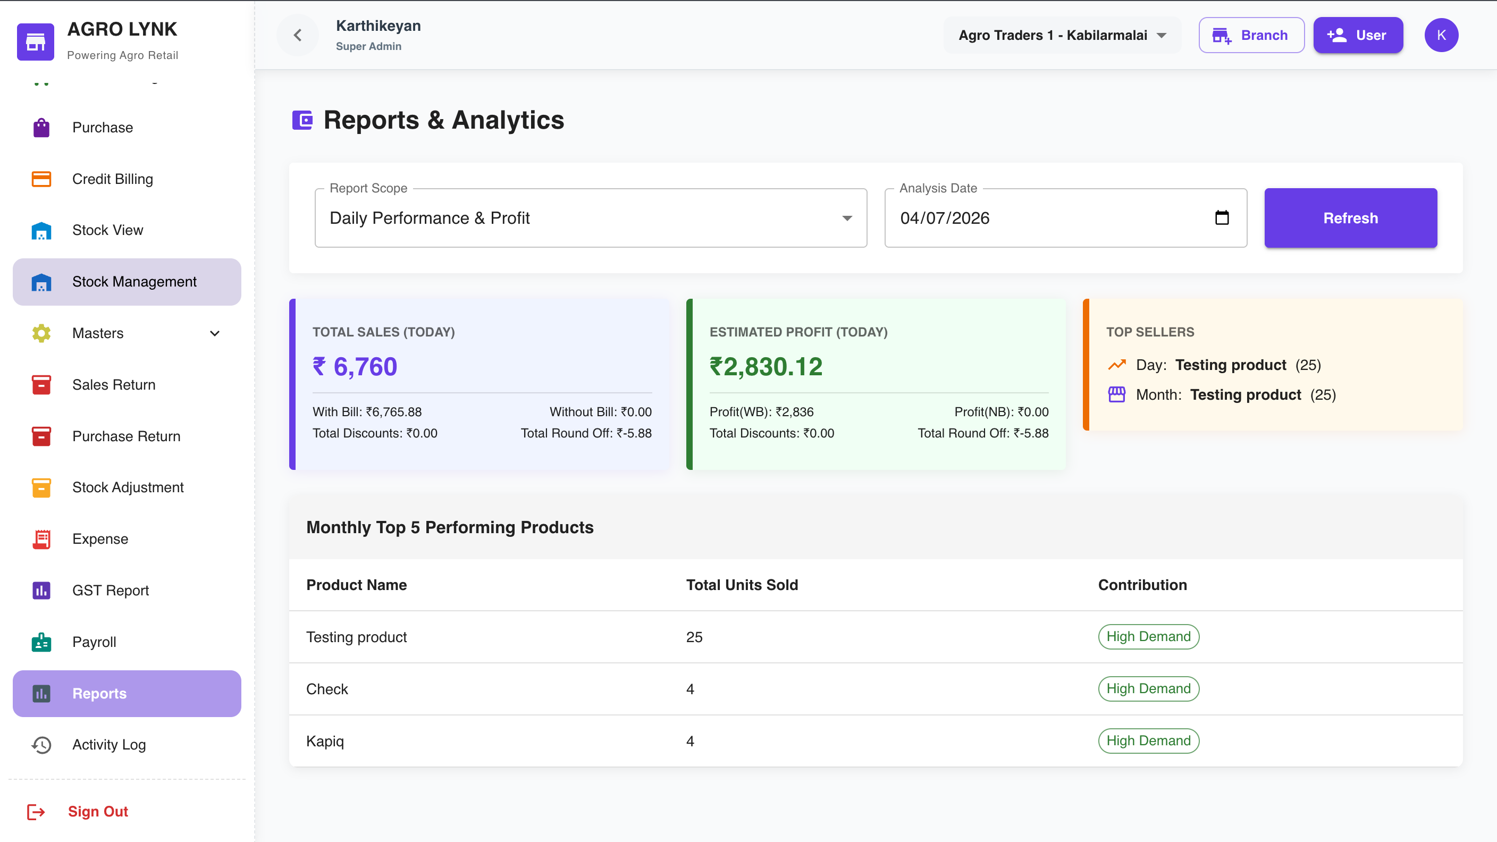Click Without Bill: ₹0.00 text
Viewport: 1497px width, 842px height.
(x=601, y=412)
